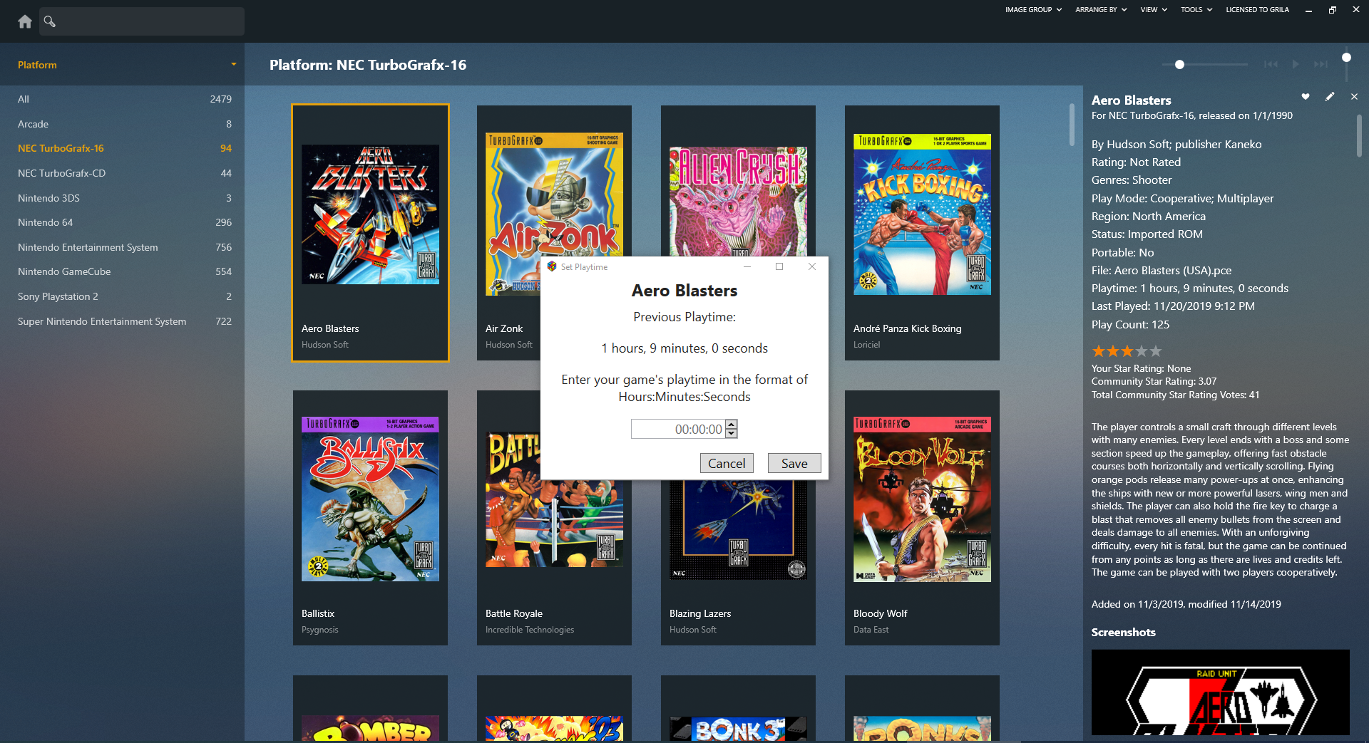
Task: Click play music control
Action: tap(1296, 64)
